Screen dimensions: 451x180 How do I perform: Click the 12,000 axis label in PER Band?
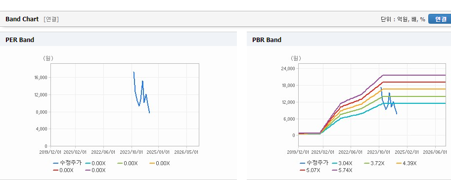42,95
